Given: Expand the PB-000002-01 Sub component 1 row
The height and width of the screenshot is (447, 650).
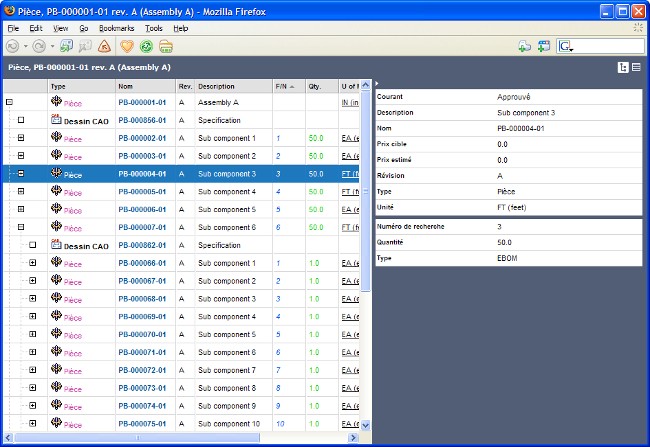Looking at the screenshot, I should pos(21,138).
